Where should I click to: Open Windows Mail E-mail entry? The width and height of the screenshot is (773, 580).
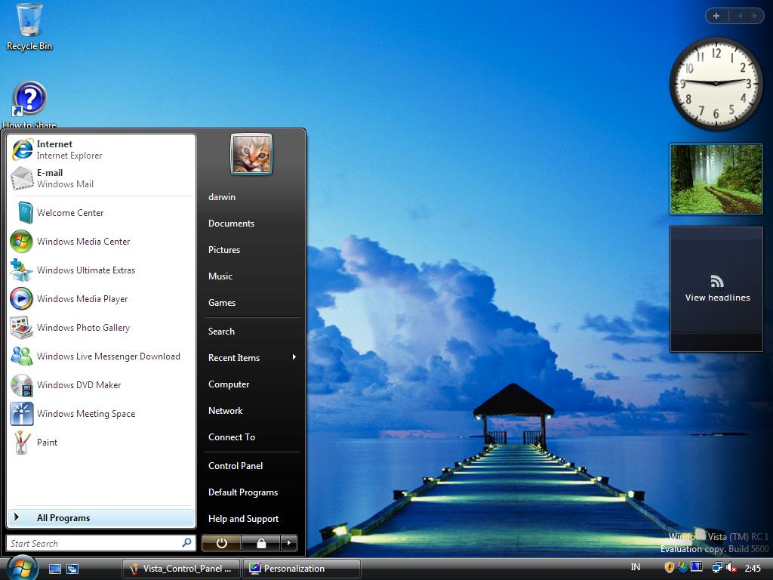tap(102, 178)
